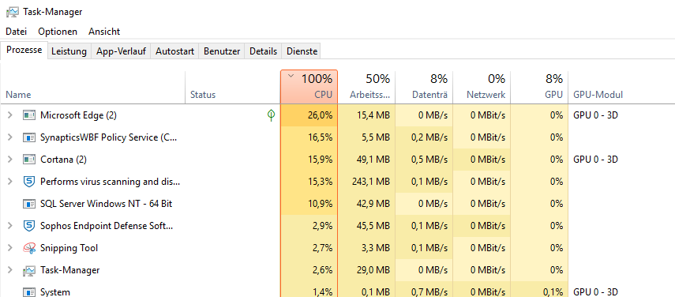
Task: Click the 16,5% CPU cell
Action: (x=309, y=137)
